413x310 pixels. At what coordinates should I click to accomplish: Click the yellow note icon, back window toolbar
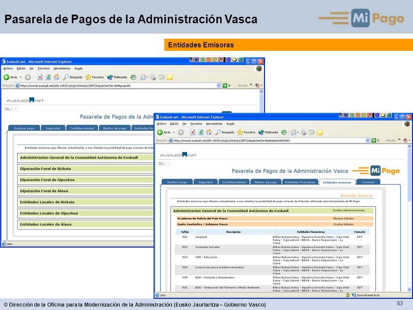(x=170, y=77)
